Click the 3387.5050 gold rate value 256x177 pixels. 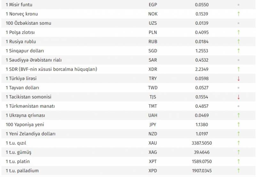click(x=202, y=143)
